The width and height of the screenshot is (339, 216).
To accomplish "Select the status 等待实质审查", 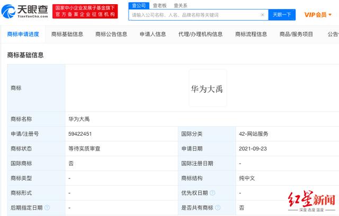I will pos(84,149).
